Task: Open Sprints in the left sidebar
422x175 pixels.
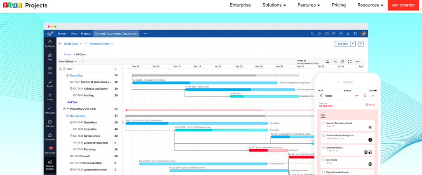Action: point(50,84)
